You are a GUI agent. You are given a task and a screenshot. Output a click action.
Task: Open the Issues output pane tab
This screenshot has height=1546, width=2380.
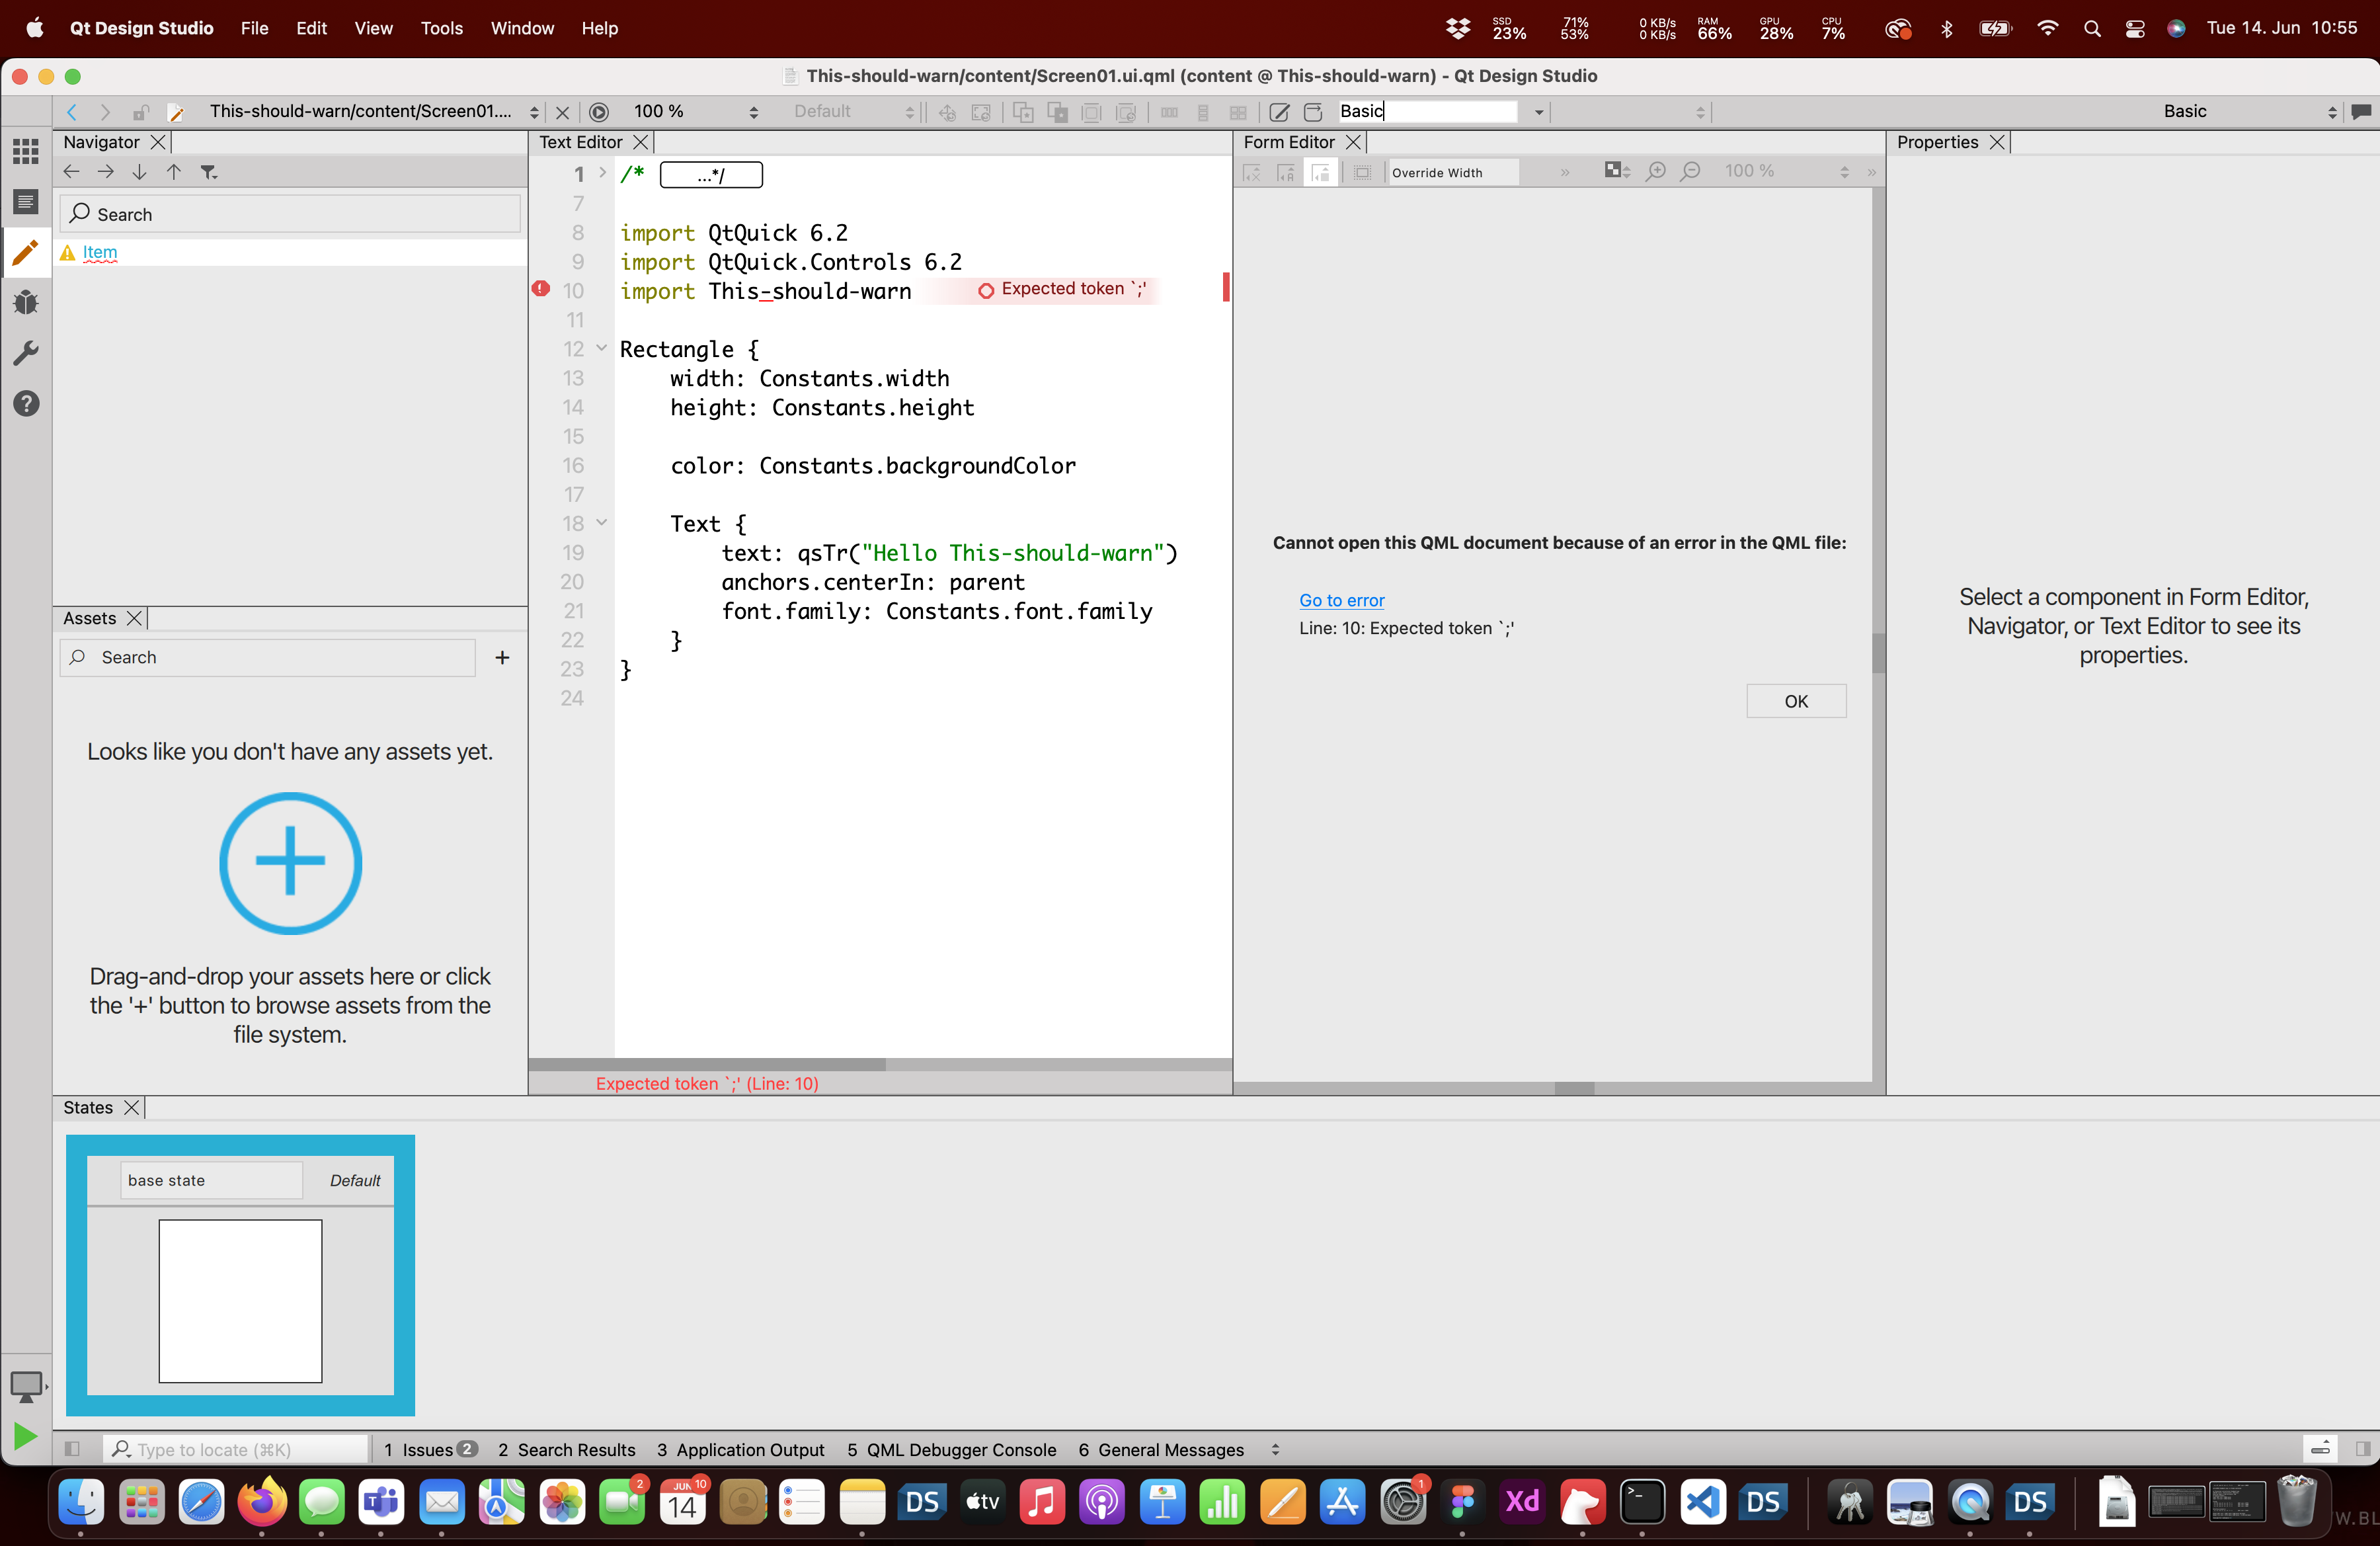click(x=428, y=1449)
